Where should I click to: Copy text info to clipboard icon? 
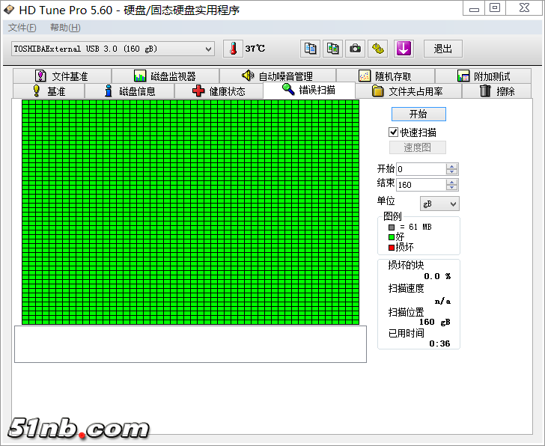coord(311,49)
